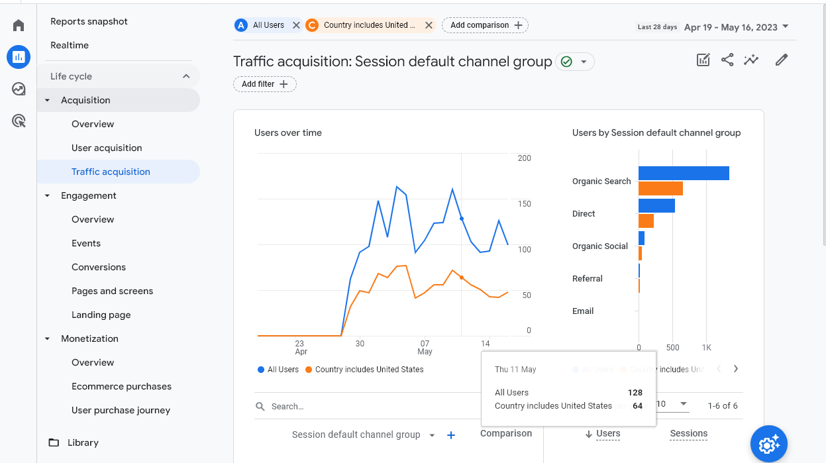Click the Add comparison button

tap(485, 25)
